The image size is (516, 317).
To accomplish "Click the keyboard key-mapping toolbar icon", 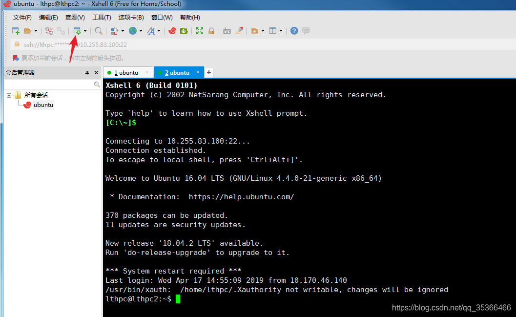I will tap(227, 31).
